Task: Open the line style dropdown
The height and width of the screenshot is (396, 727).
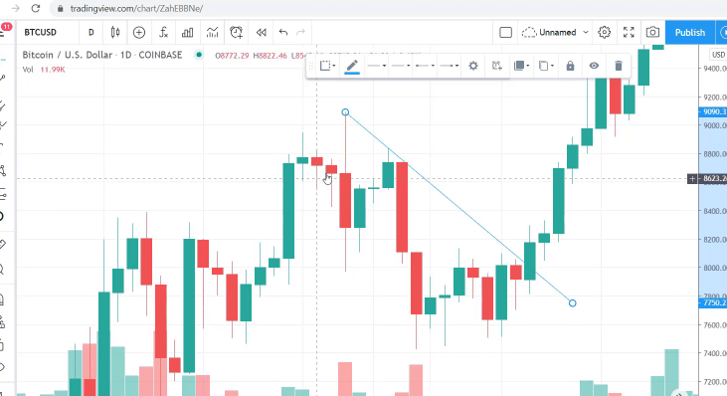Action: pyautogui.click(x=401, y=66)
